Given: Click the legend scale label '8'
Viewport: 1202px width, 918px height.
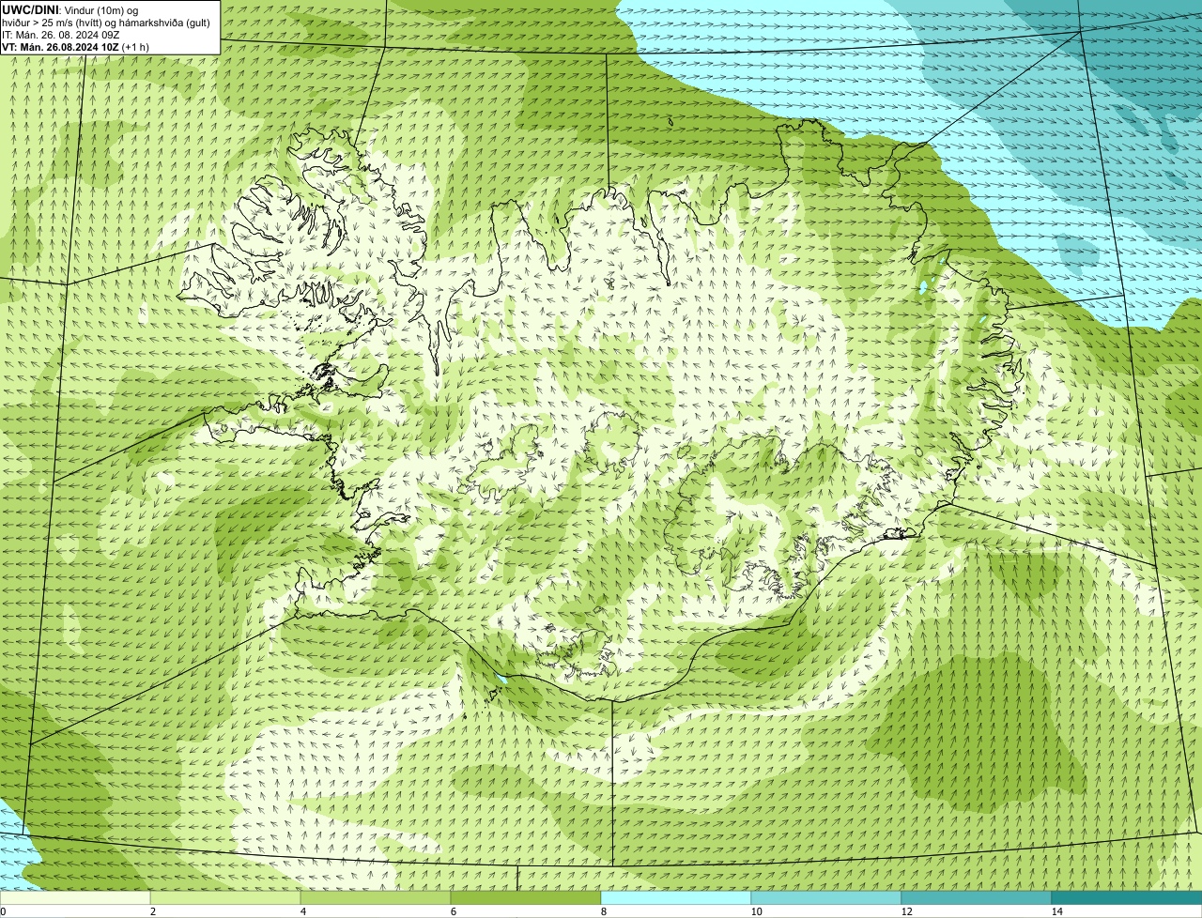Looking at the screenshot, I should [603, 911].
